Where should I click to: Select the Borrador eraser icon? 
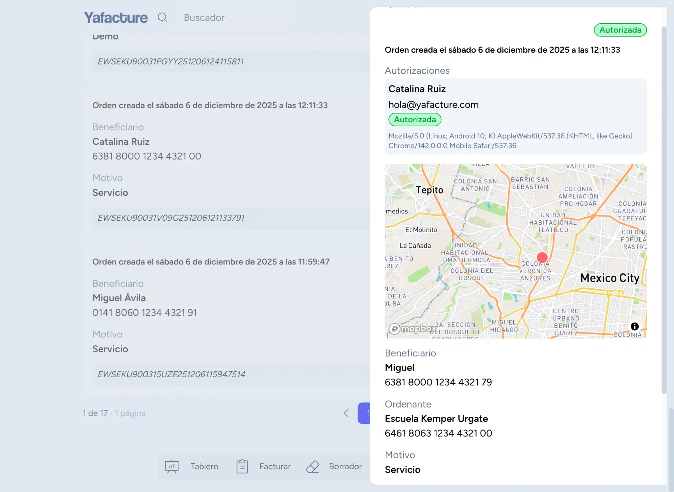pyautogui.click(x=312, y=467)
